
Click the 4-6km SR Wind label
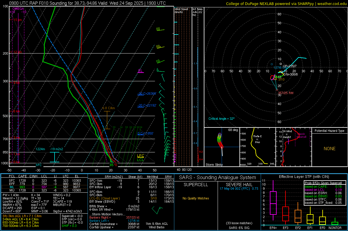(101, 209)
